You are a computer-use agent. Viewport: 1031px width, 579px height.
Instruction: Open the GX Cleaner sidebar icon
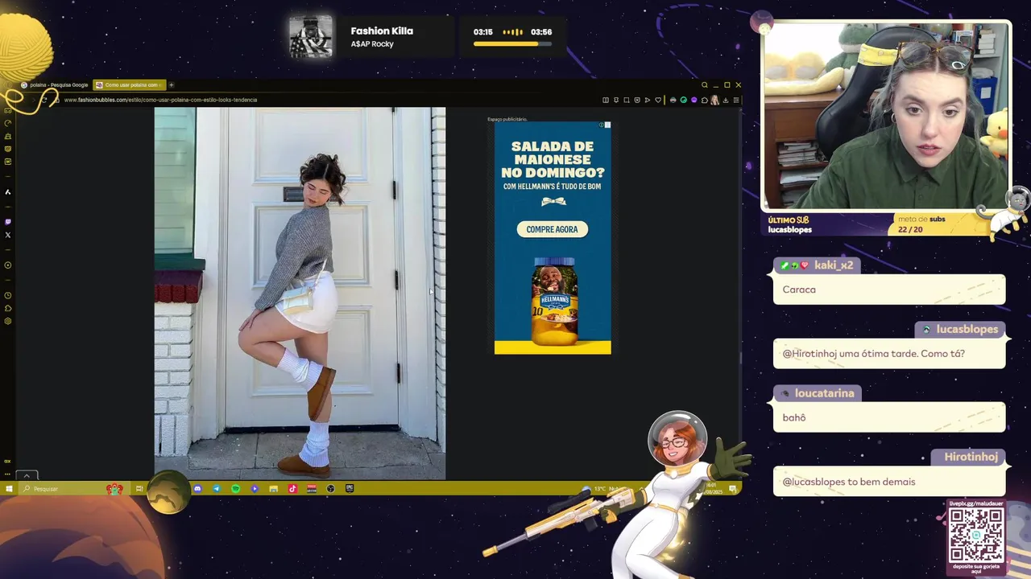tap(7, 136)
